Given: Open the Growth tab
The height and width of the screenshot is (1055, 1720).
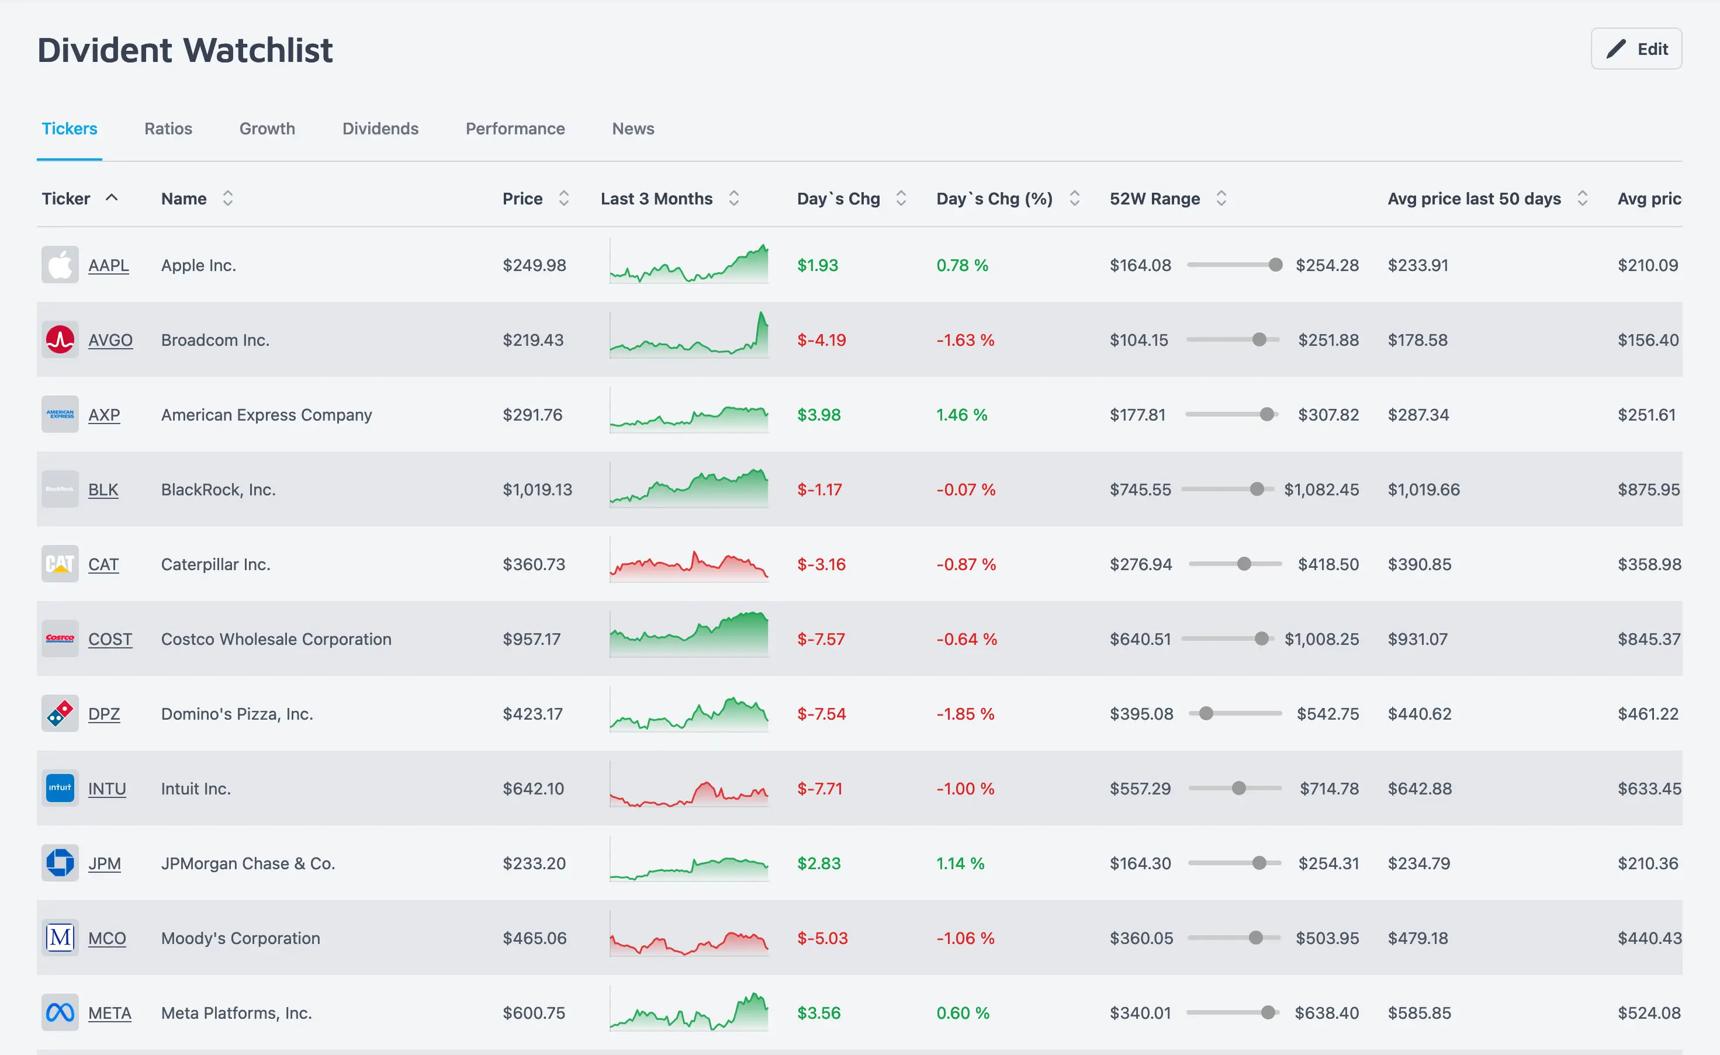Looking at the screenshot, I should click(267, 129).
